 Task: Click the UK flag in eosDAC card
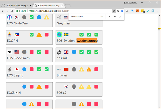[66, 52]
